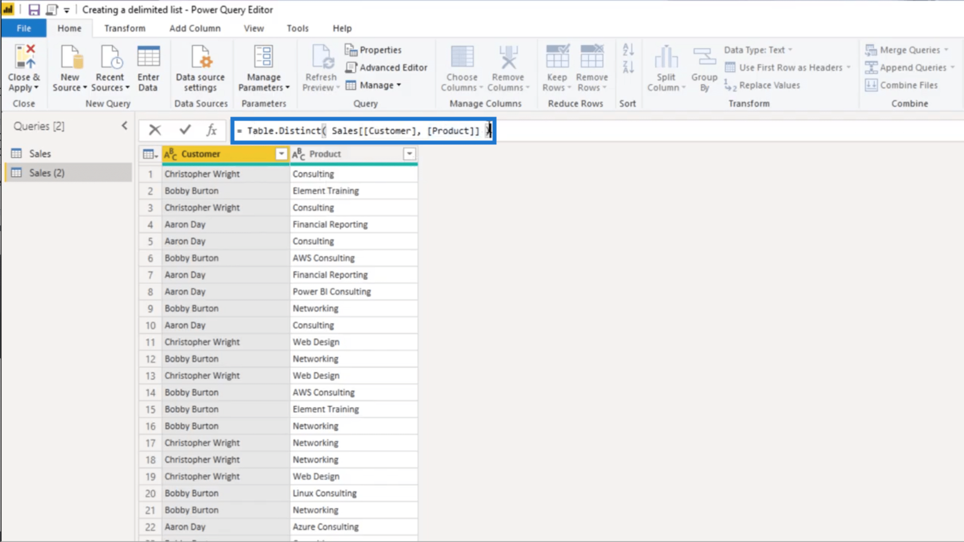Expand Use First Row as Headers dropdown
The height and width of the screenshot is (542, 964).
coord(849,67)
